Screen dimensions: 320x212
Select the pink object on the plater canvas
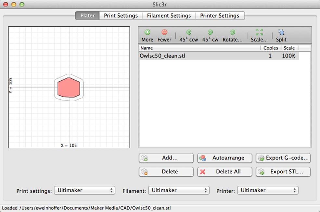(x=69, y=88)
